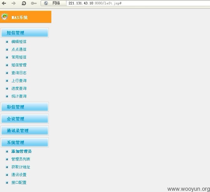Click the bullet icon beside 点点通信
Image resolution: width=210 pixels, height=192 pixels.
coord(7,50)
